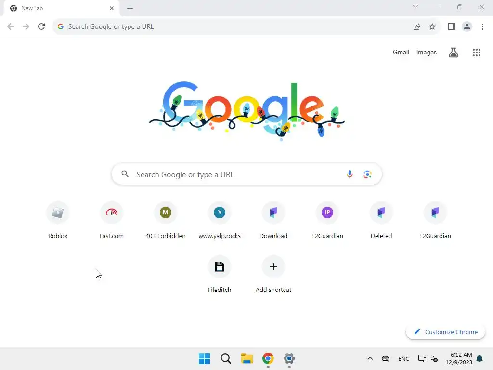Bookmark this tab with the star icon
The height and width of the screenshot is (370, 493).
pos(432,27)
